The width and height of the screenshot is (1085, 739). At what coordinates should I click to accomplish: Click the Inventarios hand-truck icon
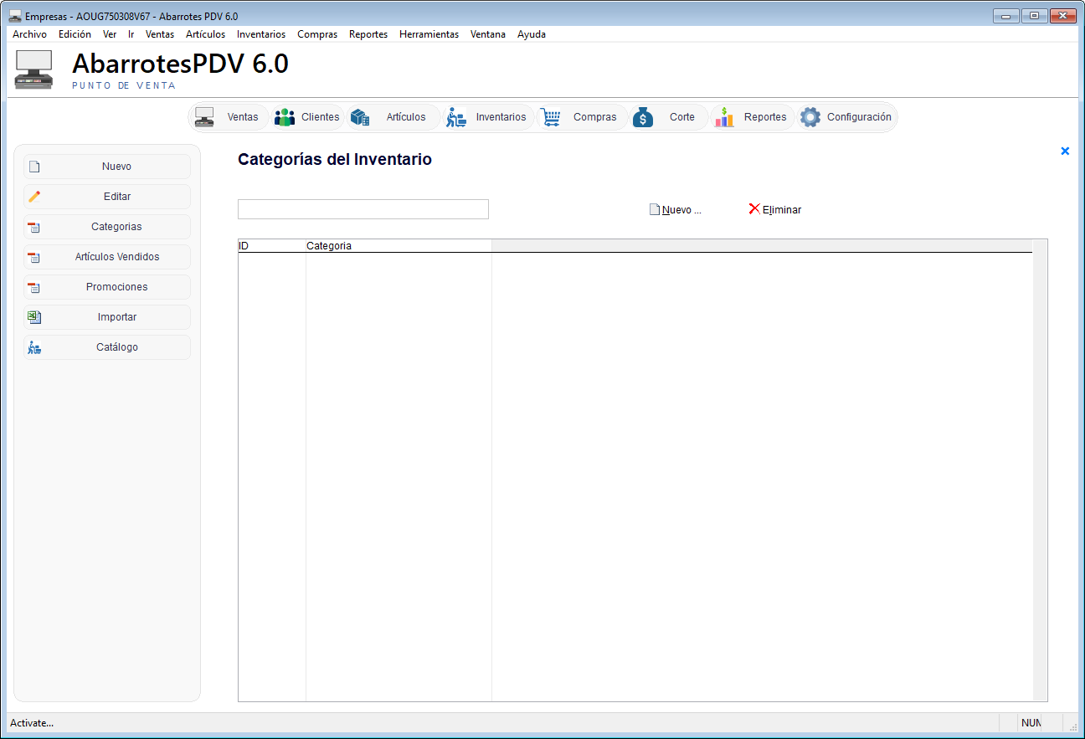click(456, 117)
